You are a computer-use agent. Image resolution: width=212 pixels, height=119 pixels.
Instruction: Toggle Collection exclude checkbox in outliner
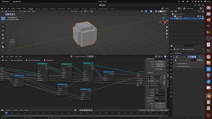click(x=198, y=16)
